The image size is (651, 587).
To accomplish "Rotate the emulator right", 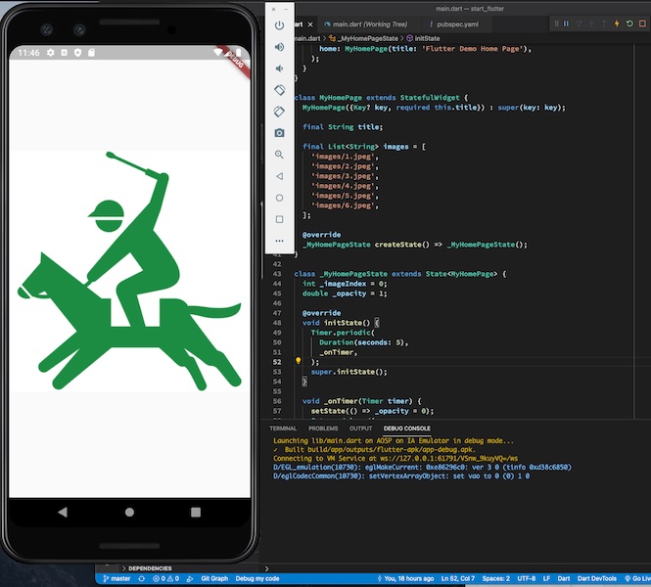I will click(x=279, y=112).
